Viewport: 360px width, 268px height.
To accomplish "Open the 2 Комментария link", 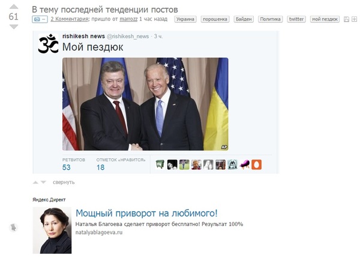I will tap(70, 19).
